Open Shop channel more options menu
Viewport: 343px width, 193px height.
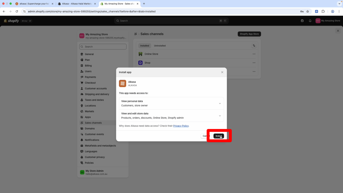pyautogui.click(x=254, y=63)
